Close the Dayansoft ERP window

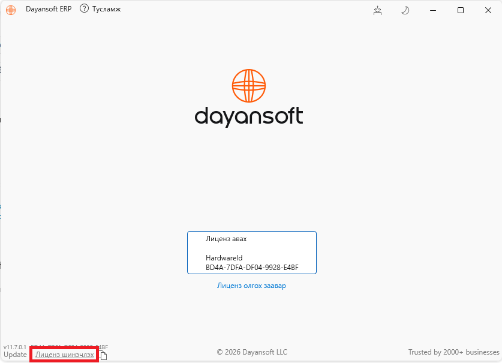[488, 10]
